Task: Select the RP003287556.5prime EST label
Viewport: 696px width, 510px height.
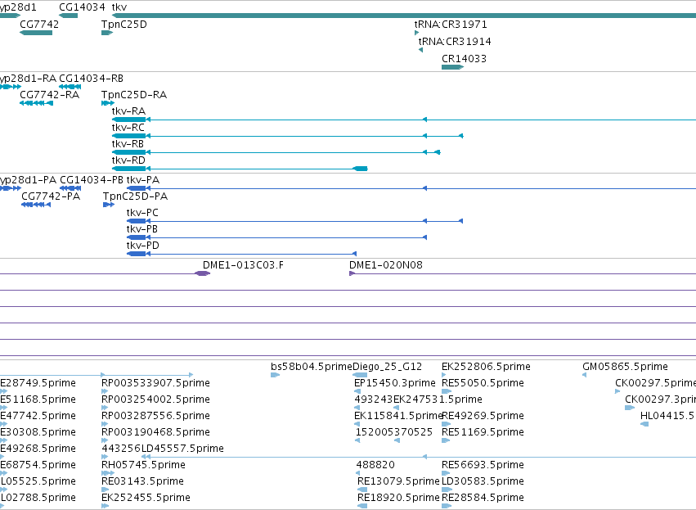Action: [155, 416]
